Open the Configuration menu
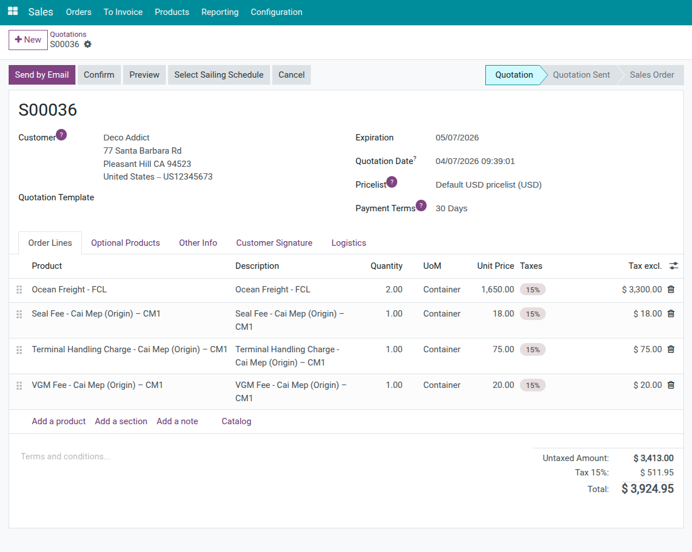692x552 pixels. coord(276,12)
